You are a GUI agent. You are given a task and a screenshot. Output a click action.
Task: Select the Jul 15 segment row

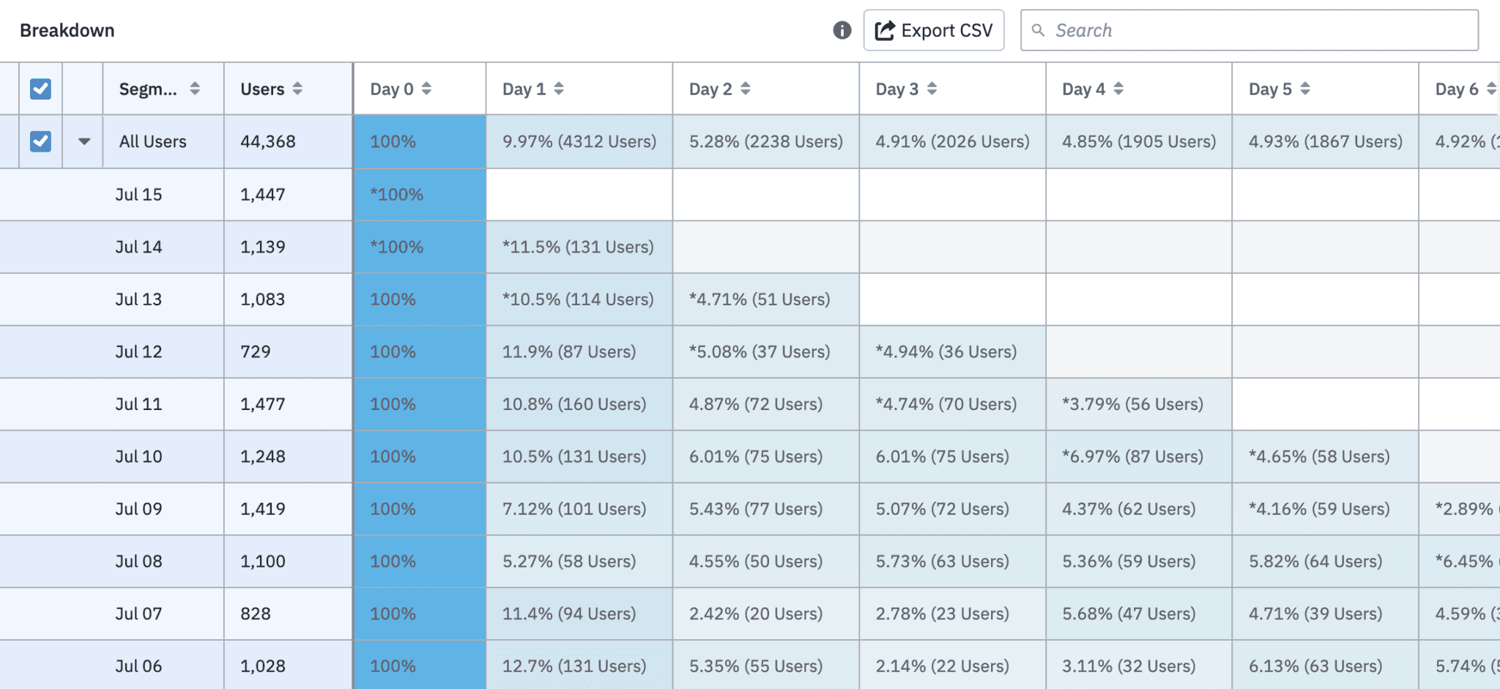click(x=139, y=194)
